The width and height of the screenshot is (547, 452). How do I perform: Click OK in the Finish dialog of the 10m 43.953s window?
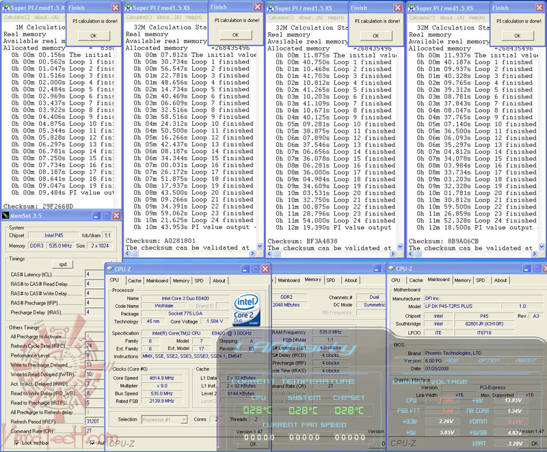(235, 35)
